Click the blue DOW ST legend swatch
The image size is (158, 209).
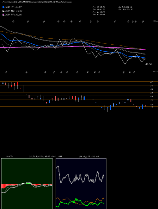(x=3, y=7)
